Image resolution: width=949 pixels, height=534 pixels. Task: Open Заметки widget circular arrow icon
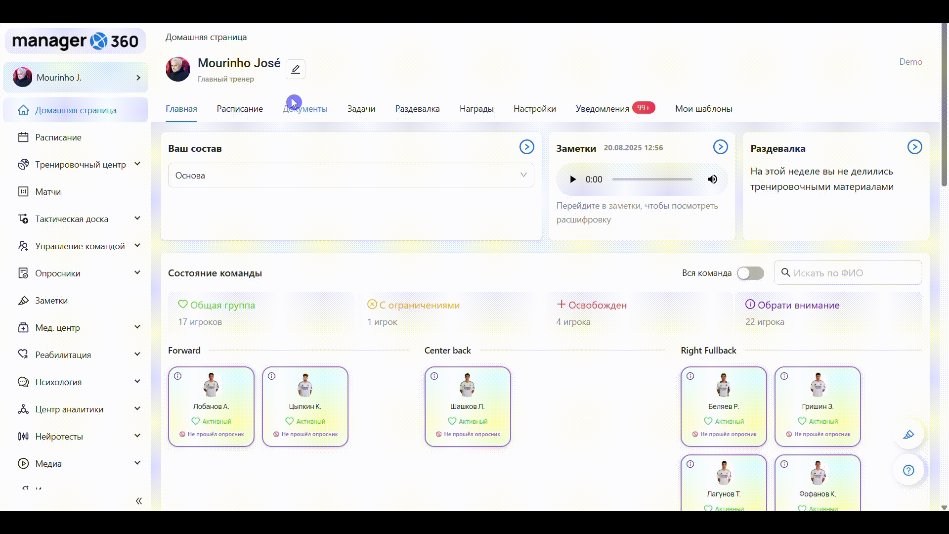[720, 147]
